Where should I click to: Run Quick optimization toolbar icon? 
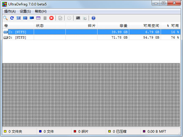tap(25, 18)
